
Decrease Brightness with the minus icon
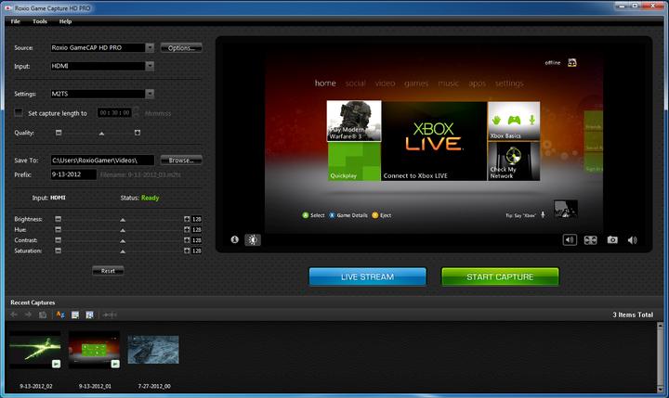click(58, 219)
